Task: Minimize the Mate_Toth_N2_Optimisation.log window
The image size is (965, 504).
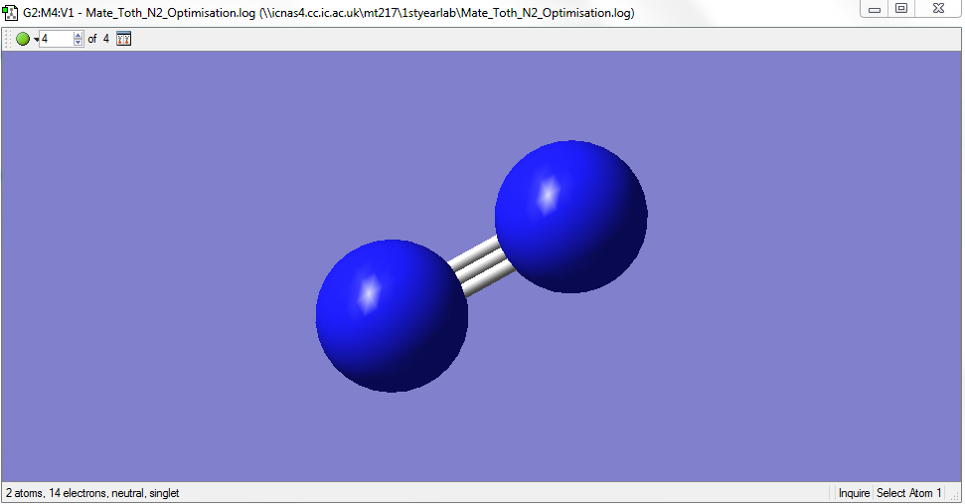Action: (874, 9)
